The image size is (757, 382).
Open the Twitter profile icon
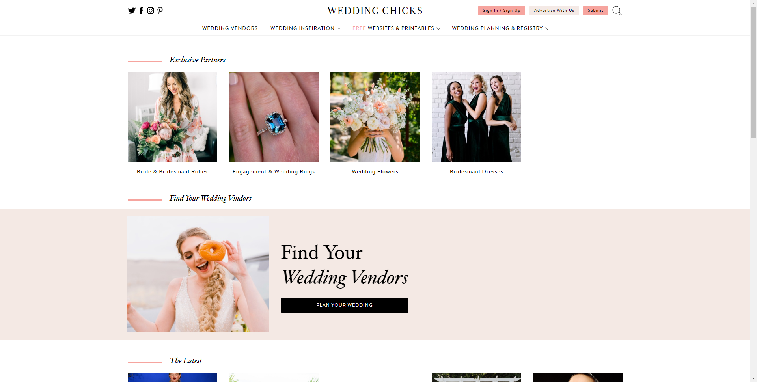(x=132, y=11)
